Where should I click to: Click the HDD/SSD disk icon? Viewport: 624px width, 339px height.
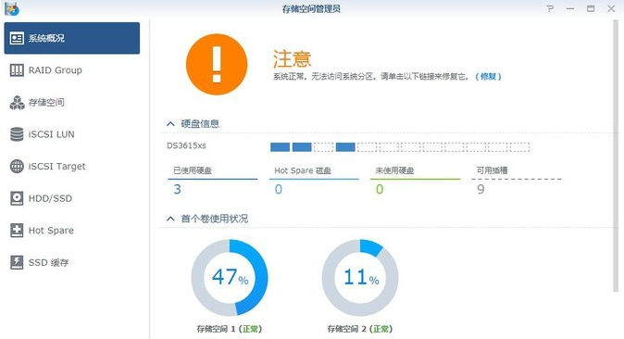[x=17, y=198]
